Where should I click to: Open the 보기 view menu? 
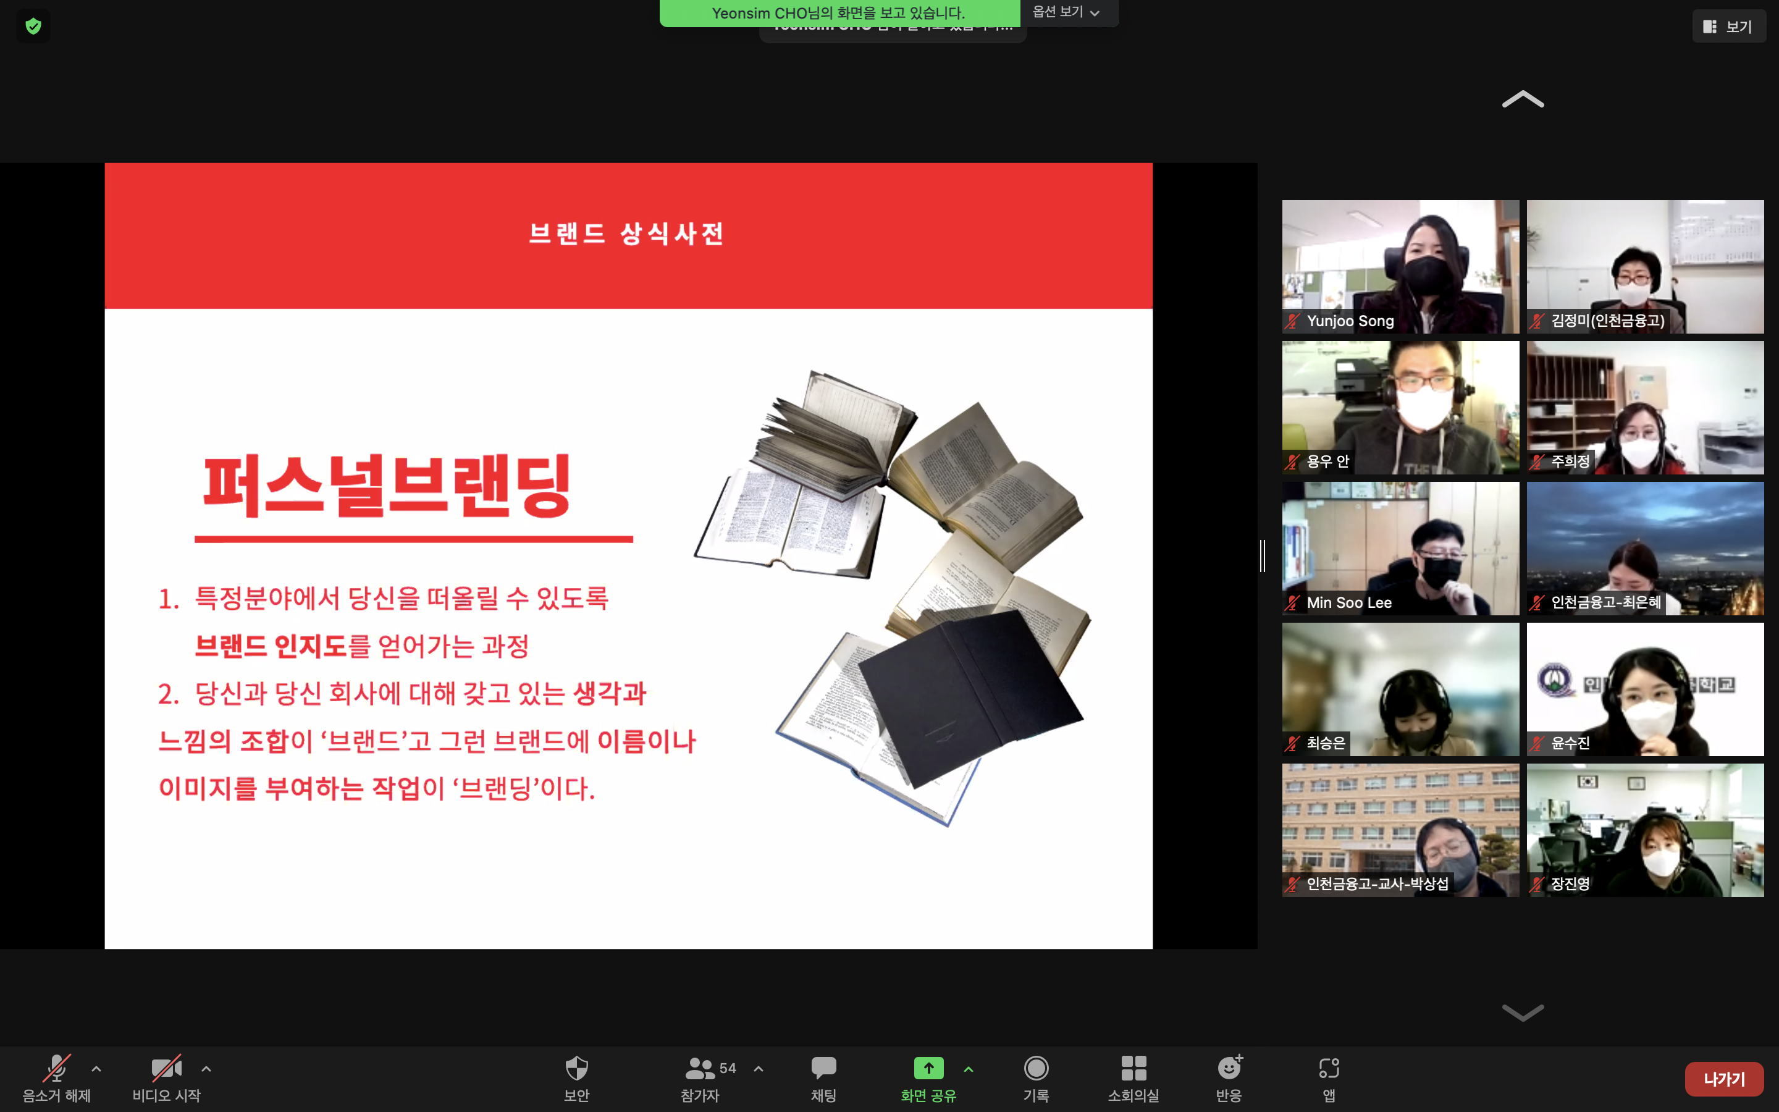[x=1728, y=27]
